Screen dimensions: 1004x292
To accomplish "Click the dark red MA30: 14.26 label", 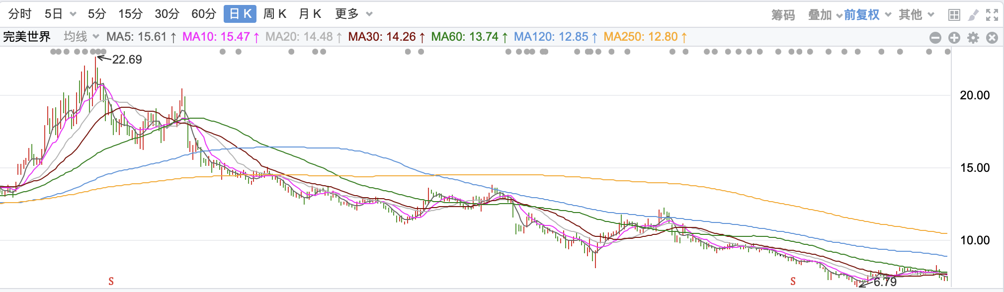I will point(387,37).
